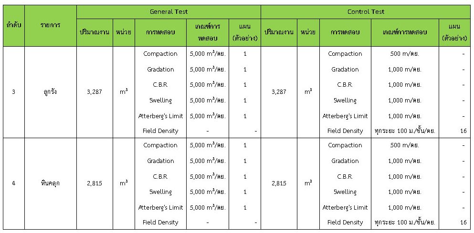
Task: Click value 16 in หินคลุก Field Density row
Action: click(x=463, y=222)
